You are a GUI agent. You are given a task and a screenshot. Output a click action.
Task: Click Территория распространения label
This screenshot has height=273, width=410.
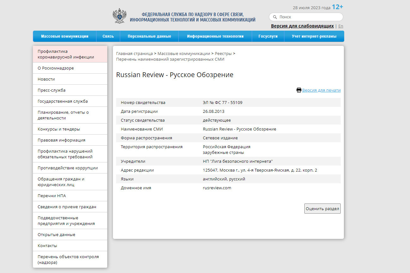(x=152, y=147)
